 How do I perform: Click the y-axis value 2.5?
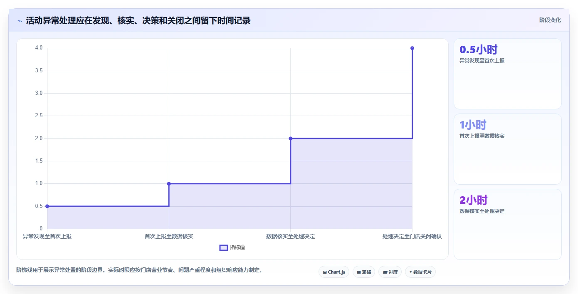pyautogui.click(x=39, y=116)
